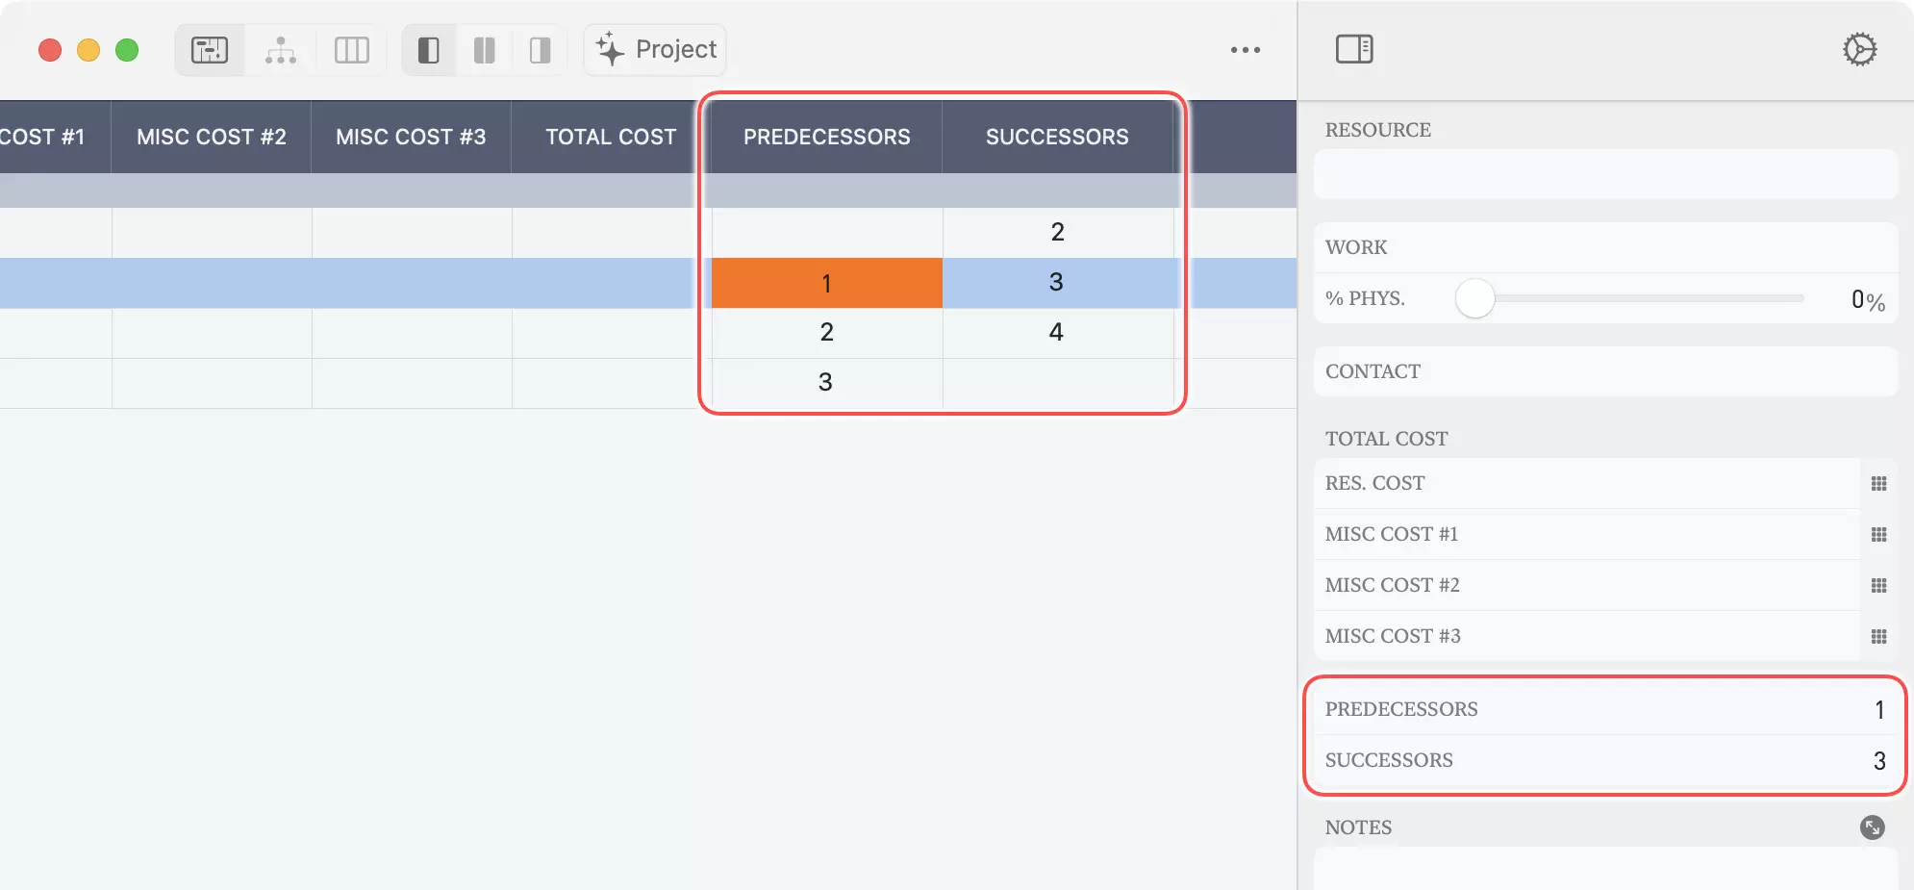The height and width of the screenshot is (890, 1914).
Task: Select the right panel layout icon
Action: pyautogui.click(x=539, y=49)
